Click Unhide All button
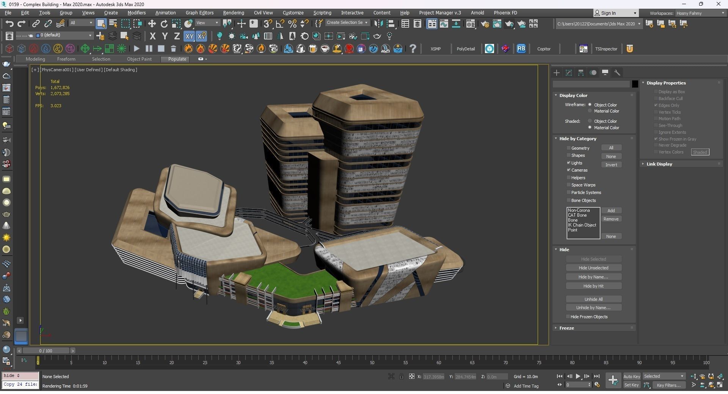The height and width of the screenshot is (394, 728). coord(593,299)
